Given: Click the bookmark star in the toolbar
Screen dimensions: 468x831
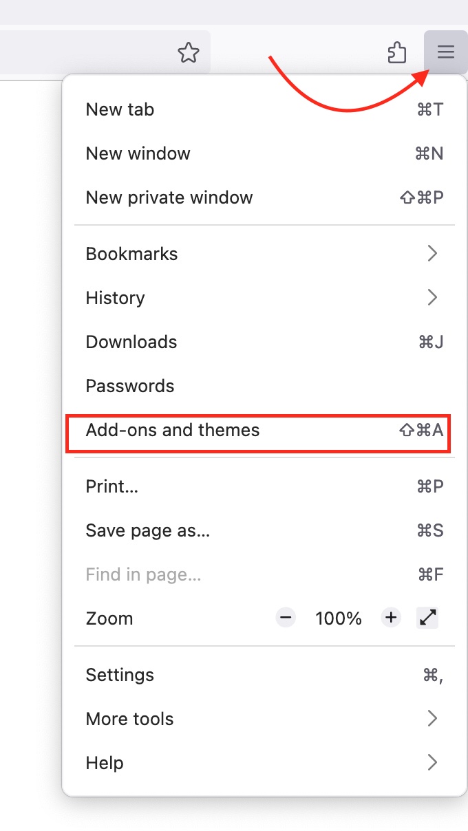Looking at the screenshot, I should tap(189, 52).
